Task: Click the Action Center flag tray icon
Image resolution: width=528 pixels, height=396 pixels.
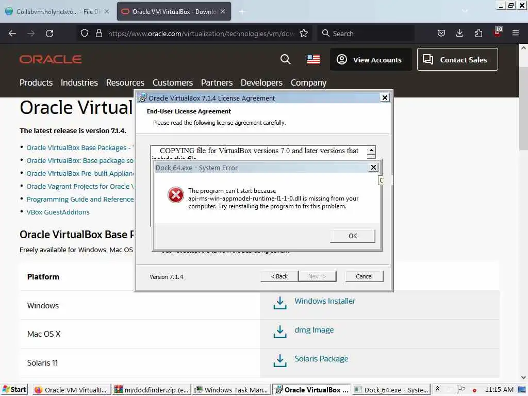Action: [x=460, y=390]
